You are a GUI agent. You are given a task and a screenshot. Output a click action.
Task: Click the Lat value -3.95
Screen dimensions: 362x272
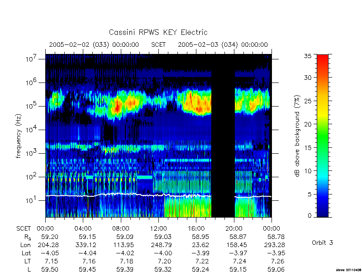pyautogui.click(x=276, y=253)
